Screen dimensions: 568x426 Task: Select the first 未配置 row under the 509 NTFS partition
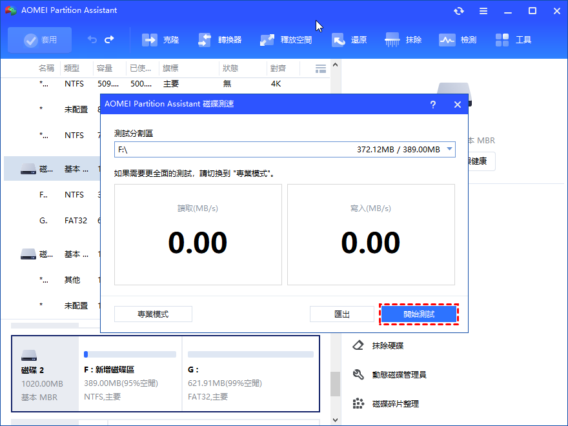52,109
